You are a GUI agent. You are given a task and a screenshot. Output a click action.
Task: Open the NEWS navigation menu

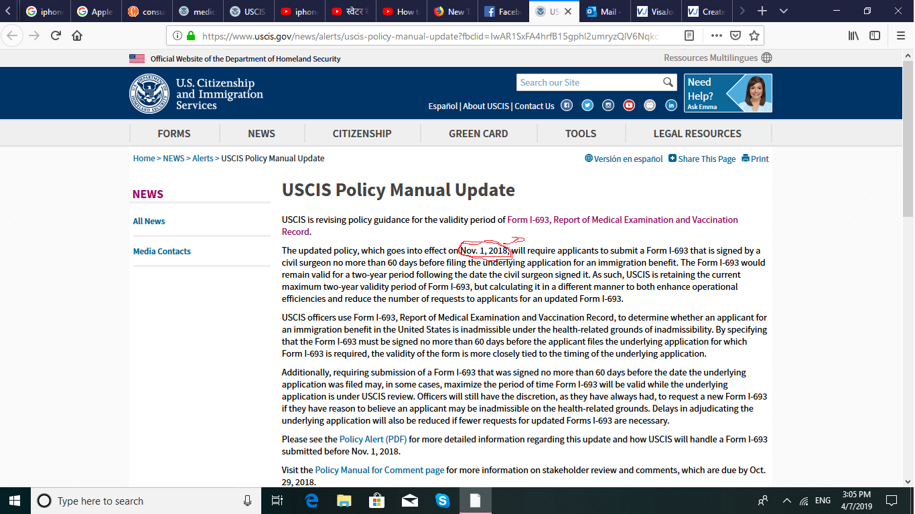[x=261, y=133]
